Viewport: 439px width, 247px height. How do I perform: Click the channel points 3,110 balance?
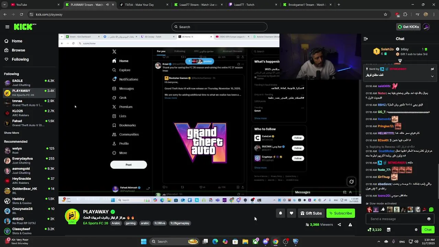(375, 230)
